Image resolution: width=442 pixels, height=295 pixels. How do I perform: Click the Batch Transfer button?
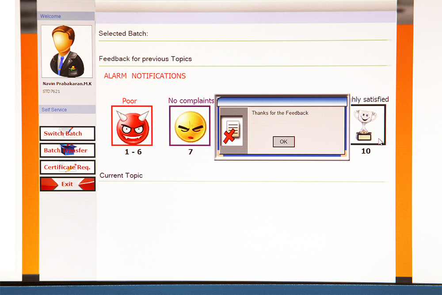tap(67, 150)
